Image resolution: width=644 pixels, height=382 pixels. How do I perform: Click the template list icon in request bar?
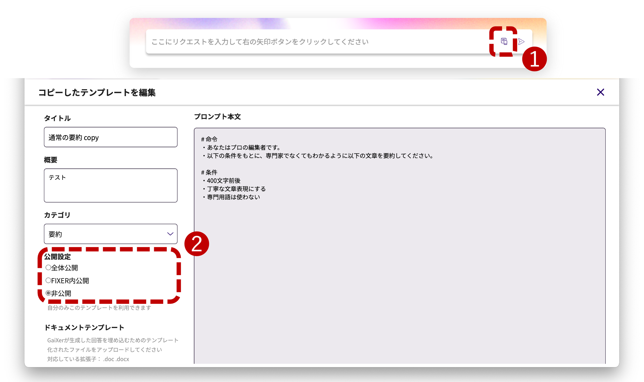point(504,42)
